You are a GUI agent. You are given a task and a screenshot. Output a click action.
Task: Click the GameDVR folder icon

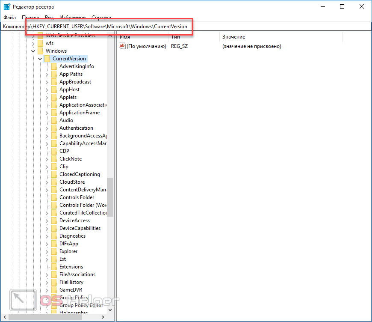54,290
